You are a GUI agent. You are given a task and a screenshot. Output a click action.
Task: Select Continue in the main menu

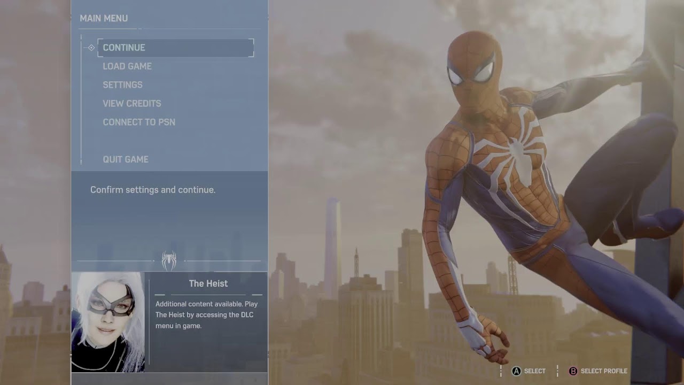175,48
